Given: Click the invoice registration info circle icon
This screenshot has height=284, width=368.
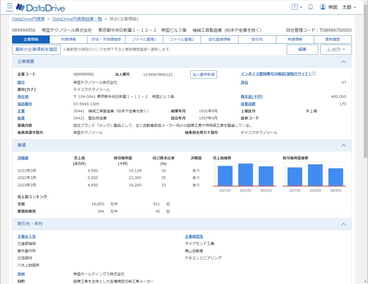Looking at the screenshot, I should pyautogui.click(x=314, y=74).
